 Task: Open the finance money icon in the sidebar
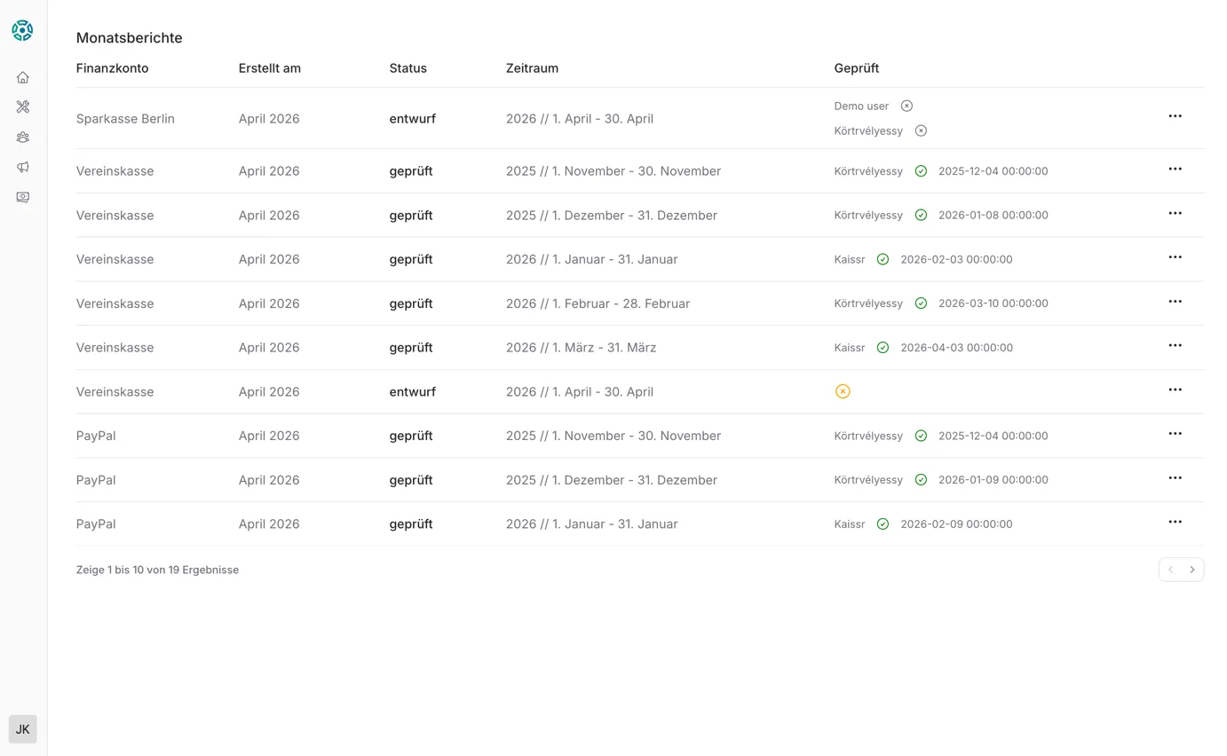[23, 197]
